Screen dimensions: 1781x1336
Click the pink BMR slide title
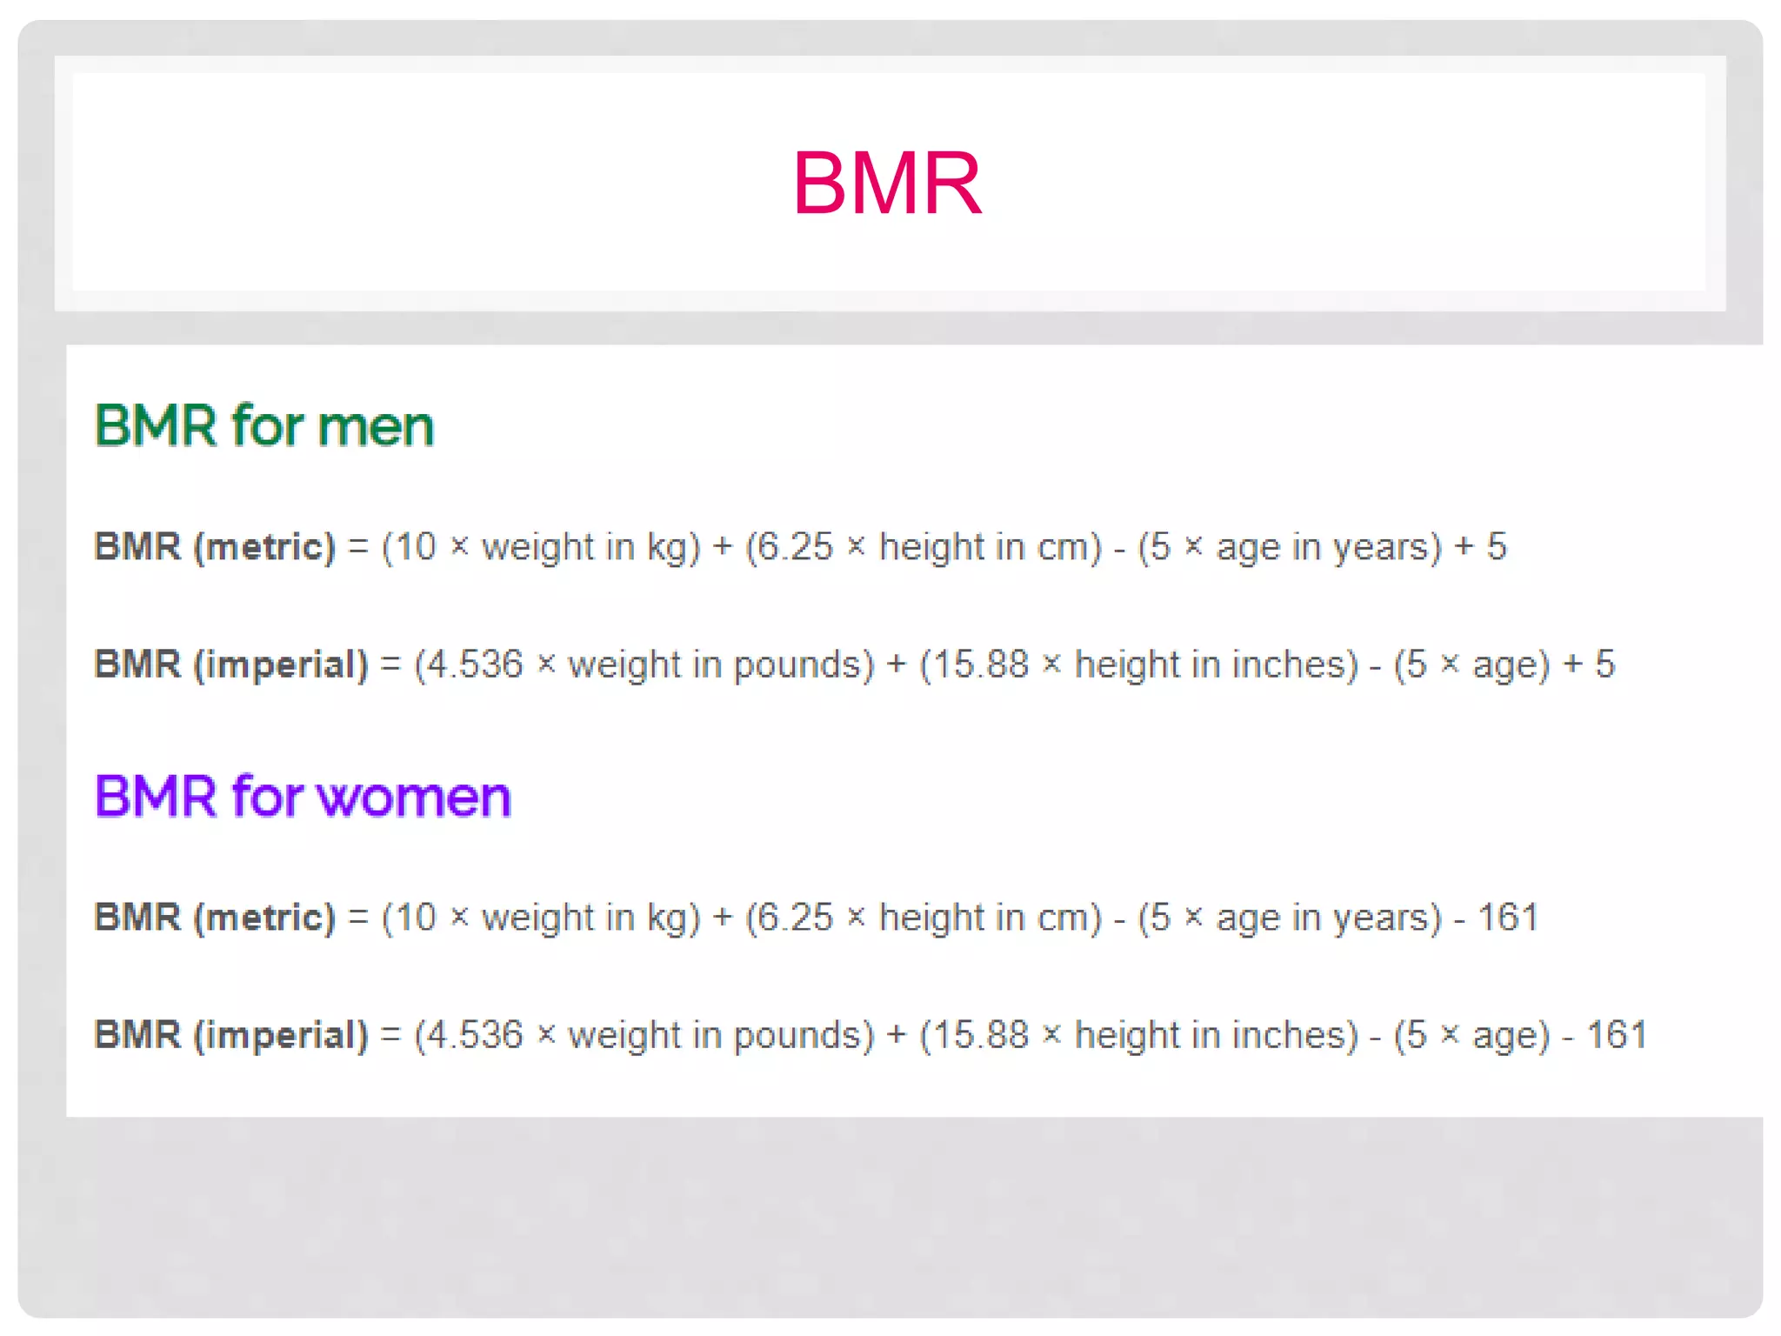[x=887, y=183]
